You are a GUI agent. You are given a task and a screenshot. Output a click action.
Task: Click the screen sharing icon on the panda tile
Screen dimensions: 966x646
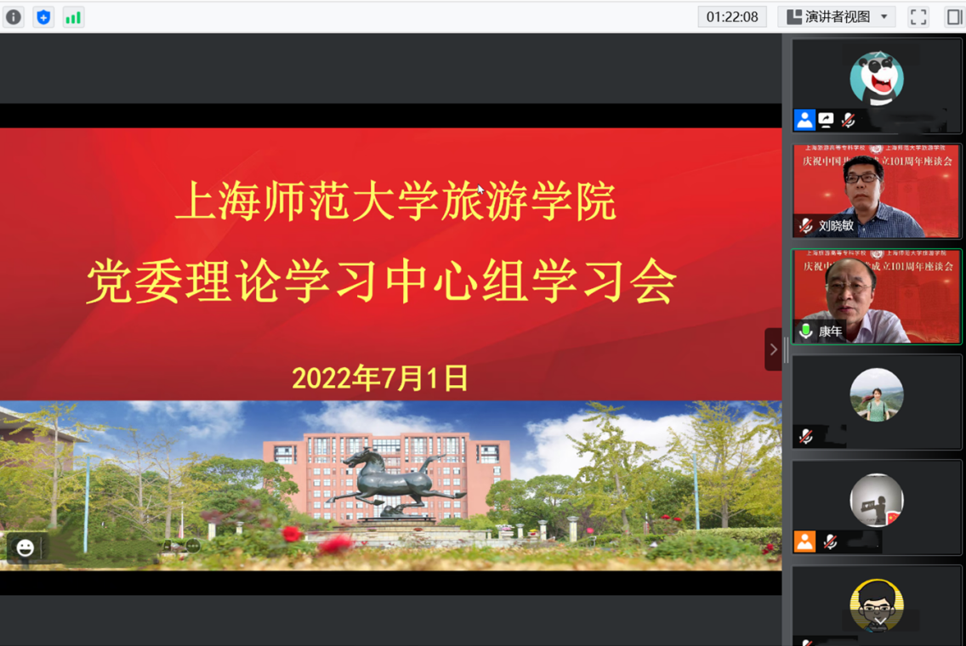tap(827, 120)
